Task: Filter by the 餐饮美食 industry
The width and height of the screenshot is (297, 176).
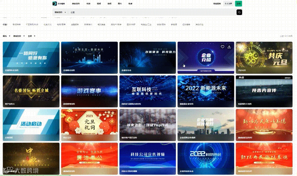Action: pos(101,24)
